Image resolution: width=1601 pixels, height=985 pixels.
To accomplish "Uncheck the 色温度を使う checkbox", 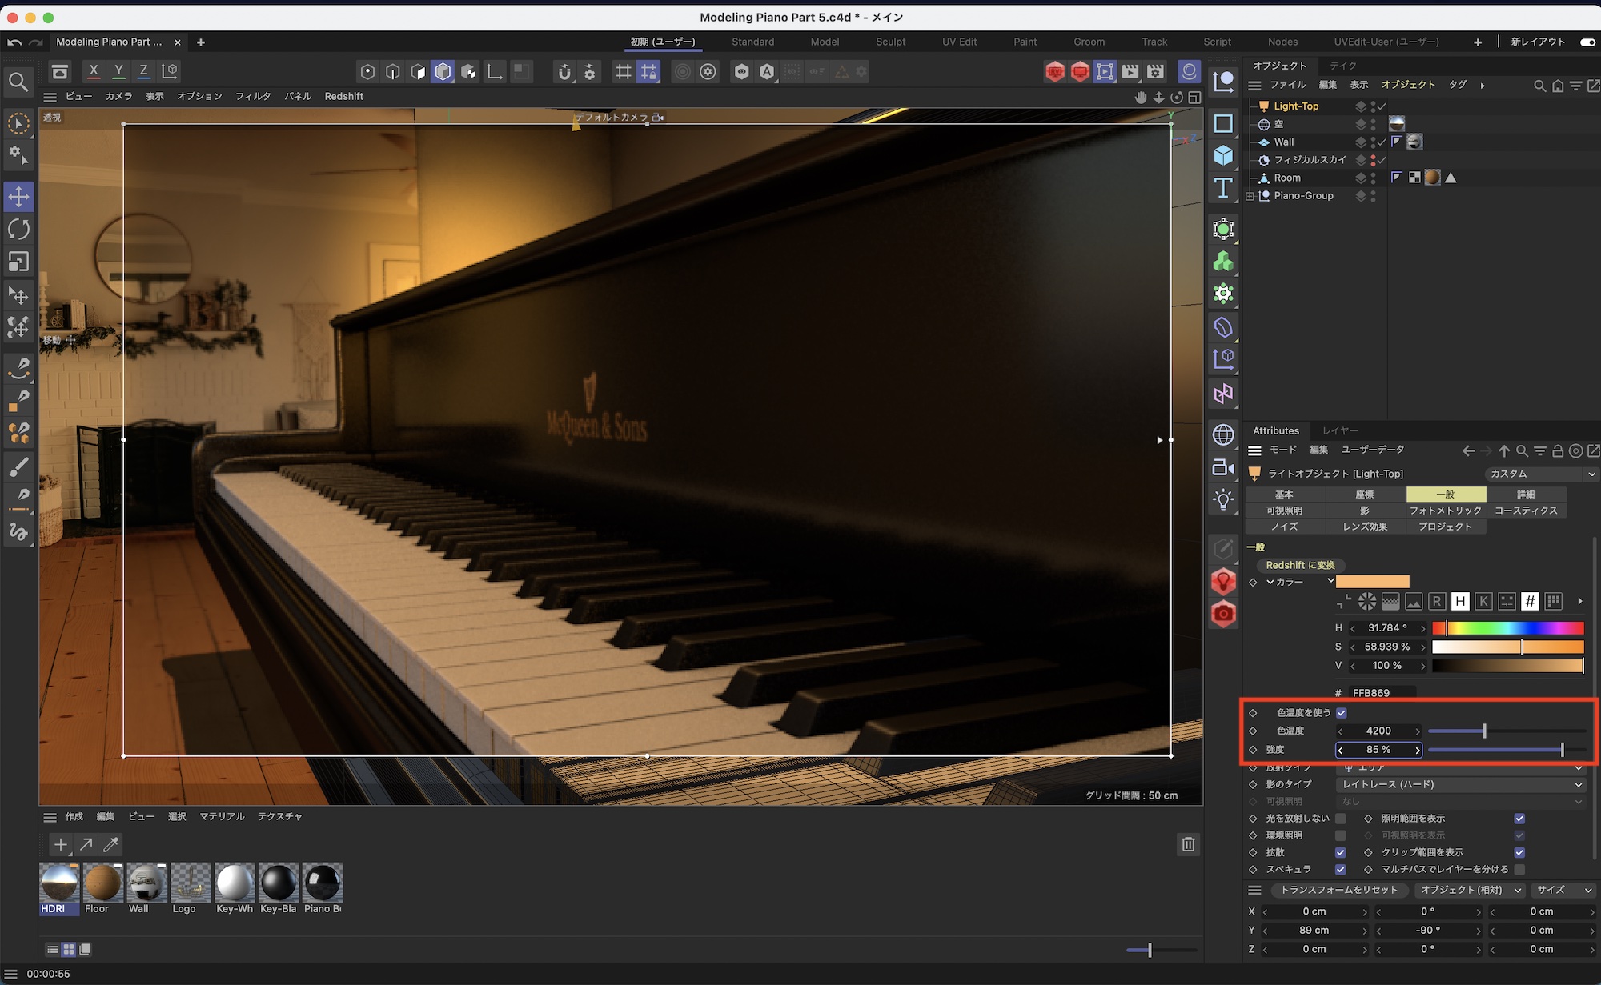I will pyautogui.click(x=1342, y=712).
